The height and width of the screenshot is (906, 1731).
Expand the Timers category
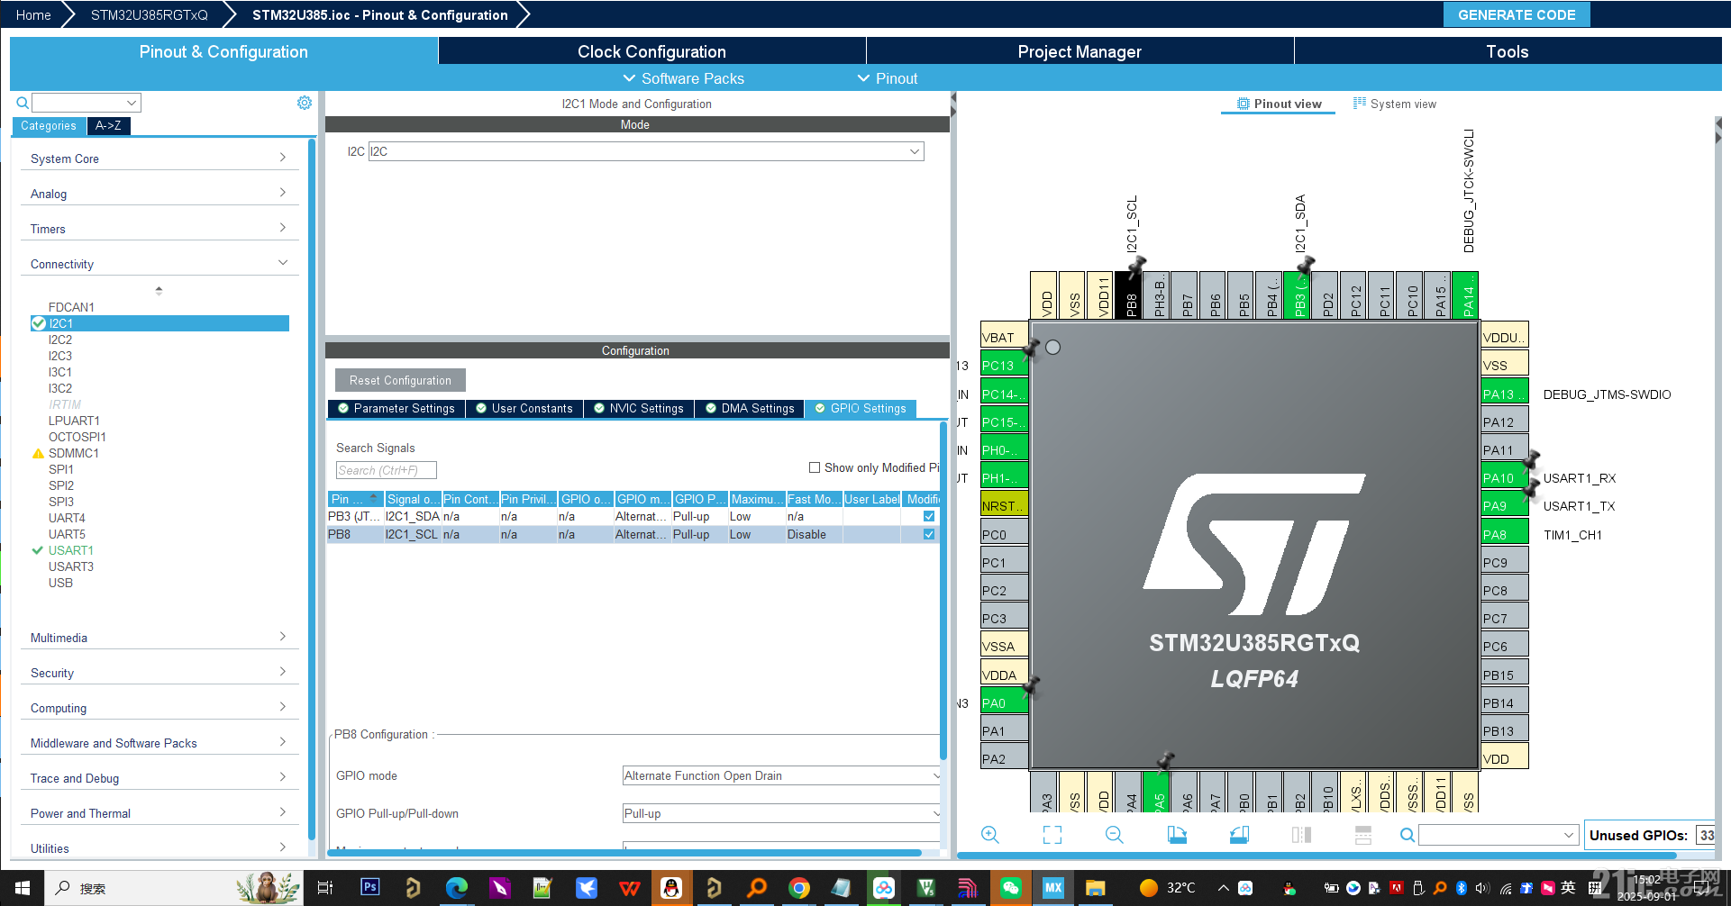click(x=159, y=229)
